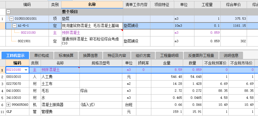This screenshot has width=258, height=121.
Task: Open the 标准换算 tab
Action: pos(66,56)
